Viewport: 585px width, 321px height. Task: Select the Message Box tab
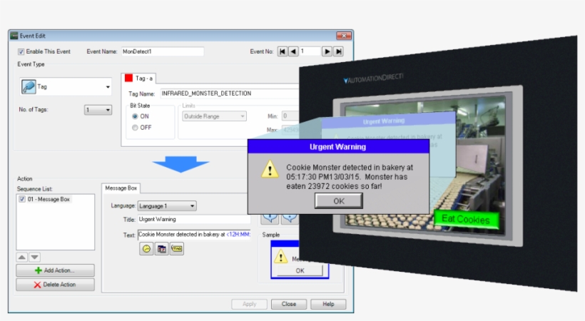(121, 188)
